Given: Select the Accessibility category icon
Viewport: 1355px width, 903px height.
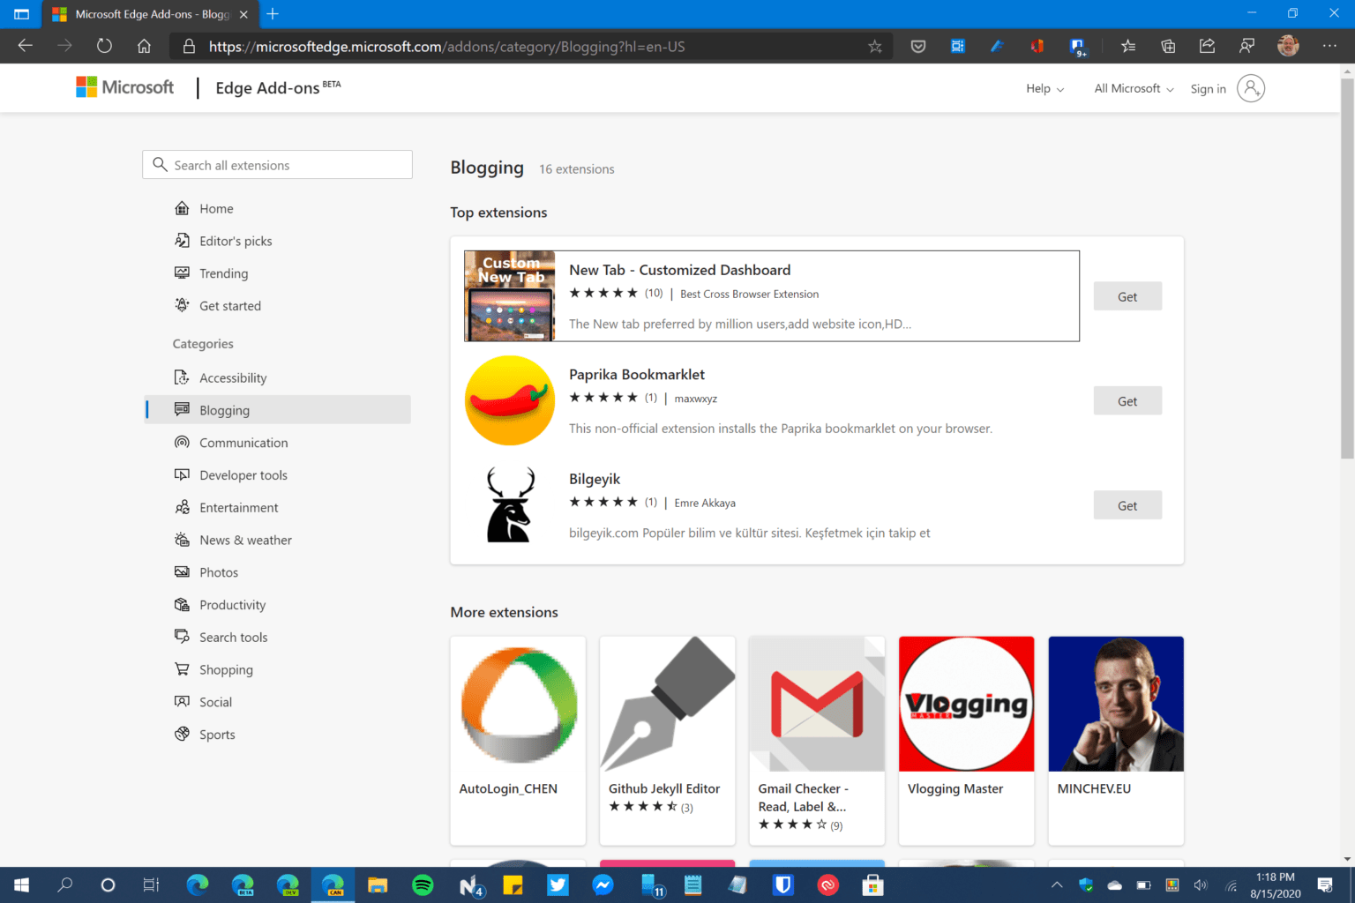Looking at the screenshot, I should 182,377.
